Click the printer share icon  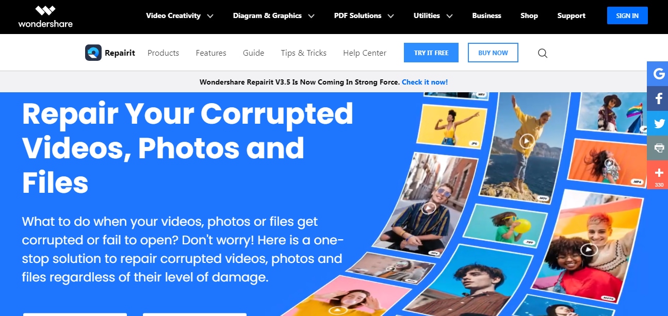659,148
